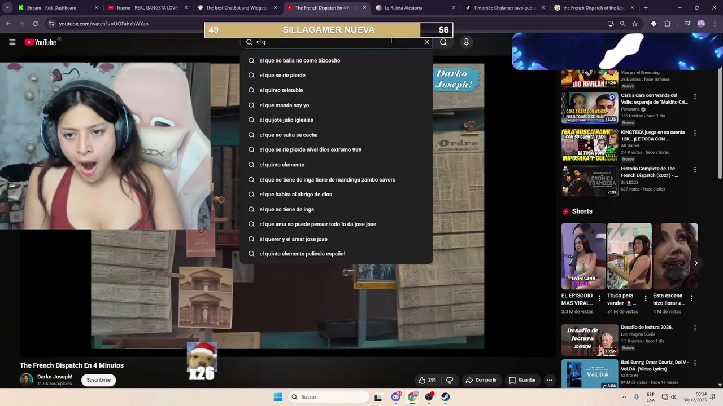Play the 'EL EPISODIO MAS VIRAL' short
The image size is (723, 406).
pyautogui.click(x=583, y=256)
